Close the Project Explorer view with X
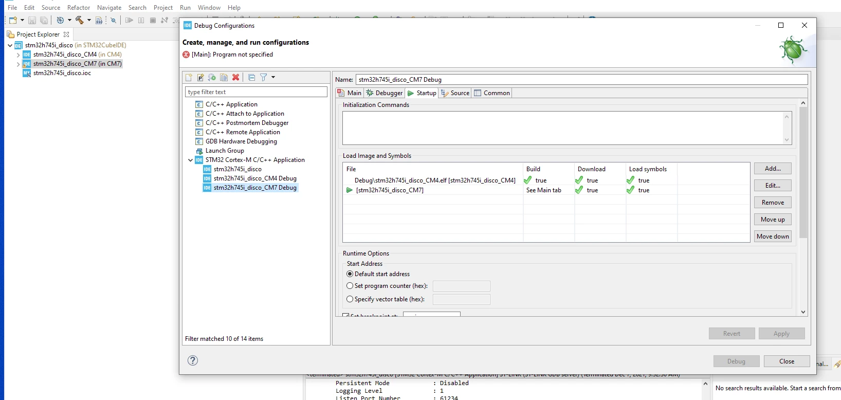The height and width of the screenshot is (400, 841). pos(66,34)
